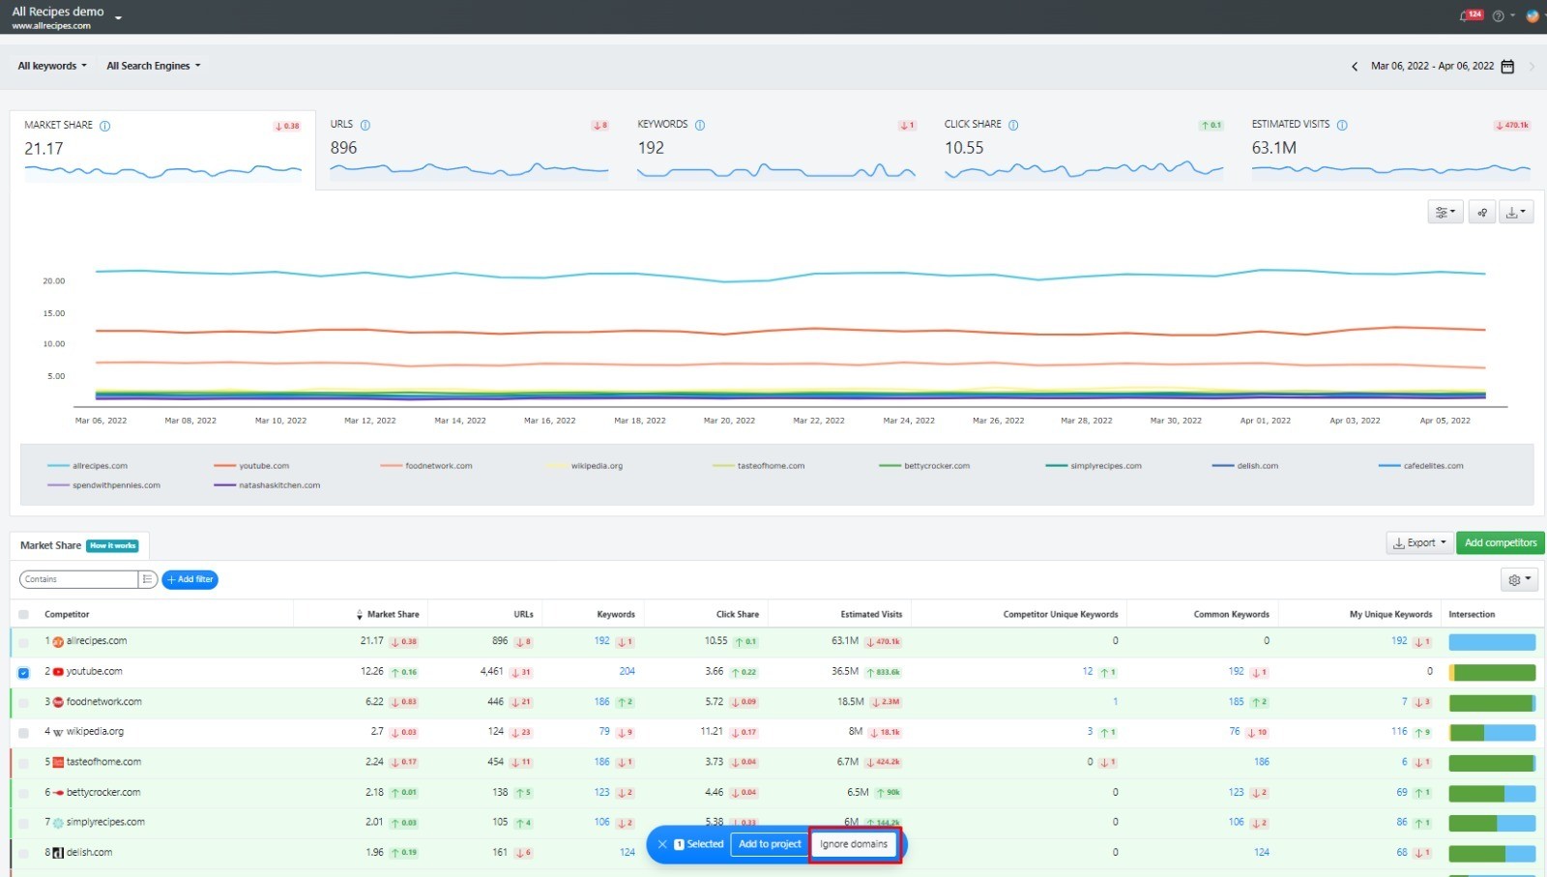
Task: Click the wikipedia.org intersection bar
Action: 1492,733
